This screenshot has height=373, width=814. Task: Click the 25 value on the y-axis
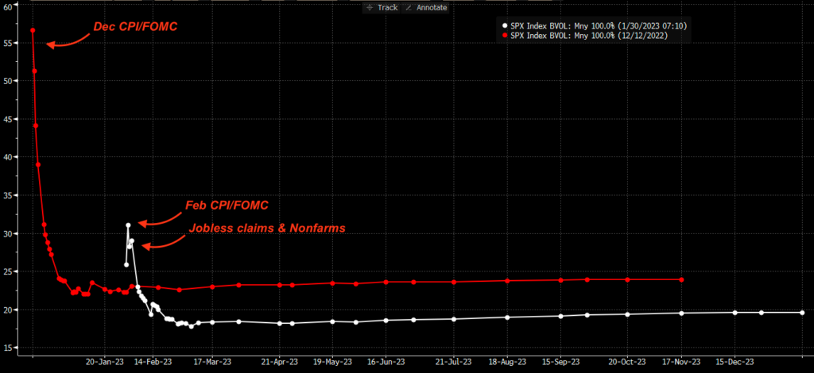10,271
